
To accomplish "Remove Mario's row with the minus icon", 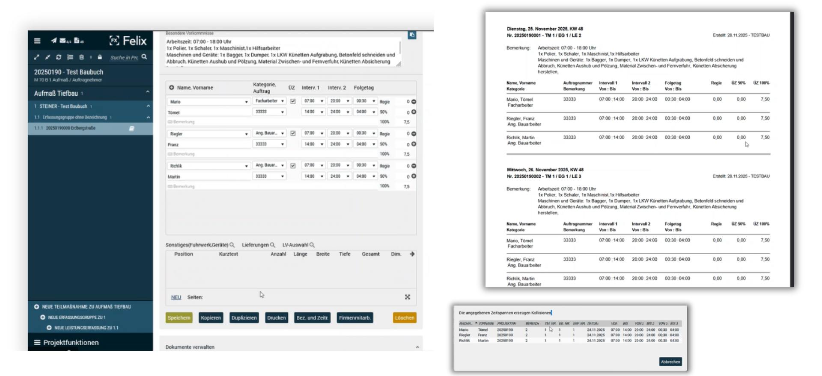I will tap(414, 102).
